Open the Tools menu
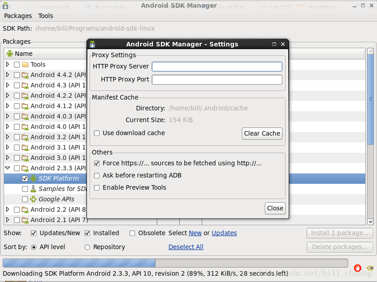This screenshot has height=282, width=377. click(x=45, y=16)
